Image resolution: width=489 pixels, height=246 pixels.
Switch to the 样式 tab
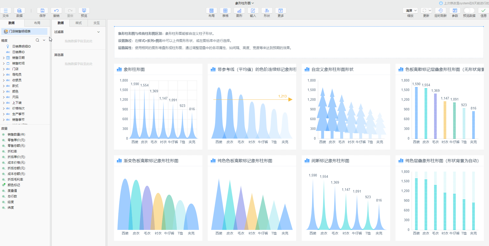[79, 23]
